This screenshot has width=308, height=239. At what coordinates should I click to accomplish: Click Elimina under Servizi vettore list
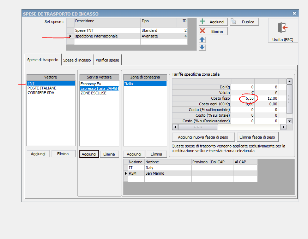click(x=109, y=154)
